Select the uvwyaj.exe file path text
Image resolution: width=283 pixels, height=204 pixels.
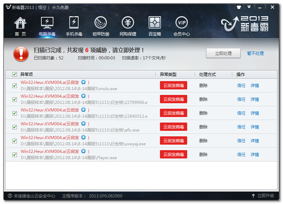coord(83,144)
